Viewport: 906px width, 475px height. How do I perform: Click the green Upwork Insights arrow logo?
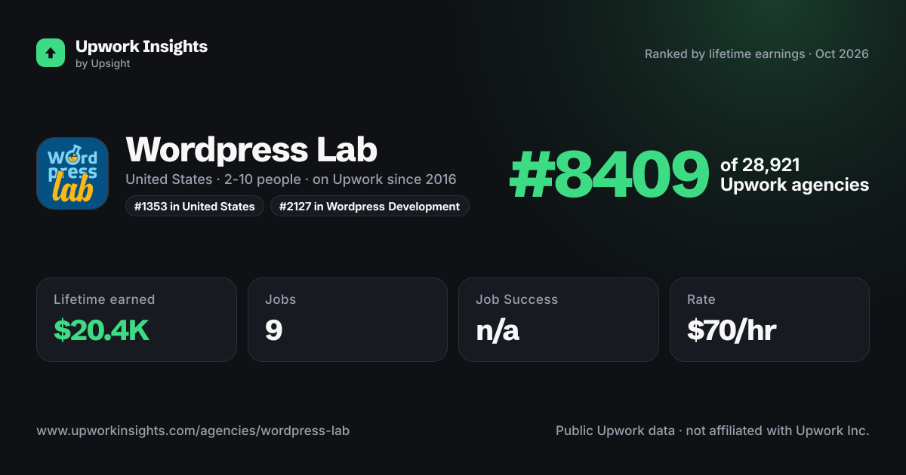[51, 53]
